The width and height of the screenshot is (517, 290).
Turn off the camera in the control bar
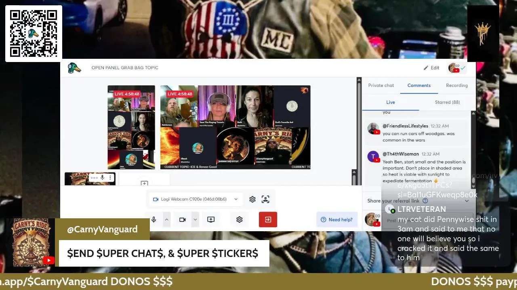pyautogui.click(x=183, y=220)
